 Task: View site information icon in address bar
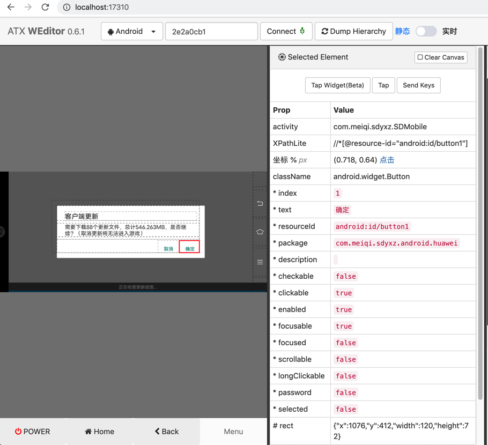click(x=66, y=7)
